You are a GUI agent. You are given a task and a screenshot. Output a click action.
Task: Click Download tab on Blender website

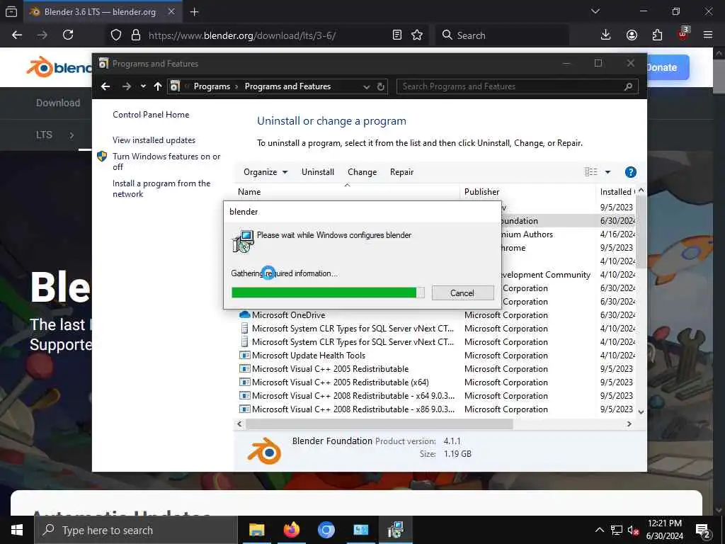[x=58, y=103]
